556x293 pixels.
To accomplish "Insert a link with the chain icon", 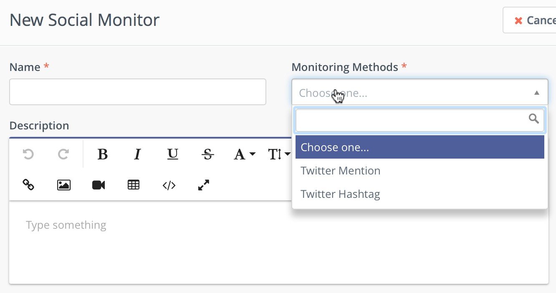I will click(x=28, y=185).
